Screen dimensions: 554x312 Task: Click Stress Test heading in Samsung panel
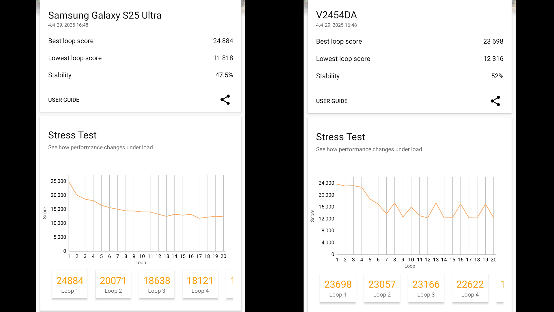[x=72, y=135]
